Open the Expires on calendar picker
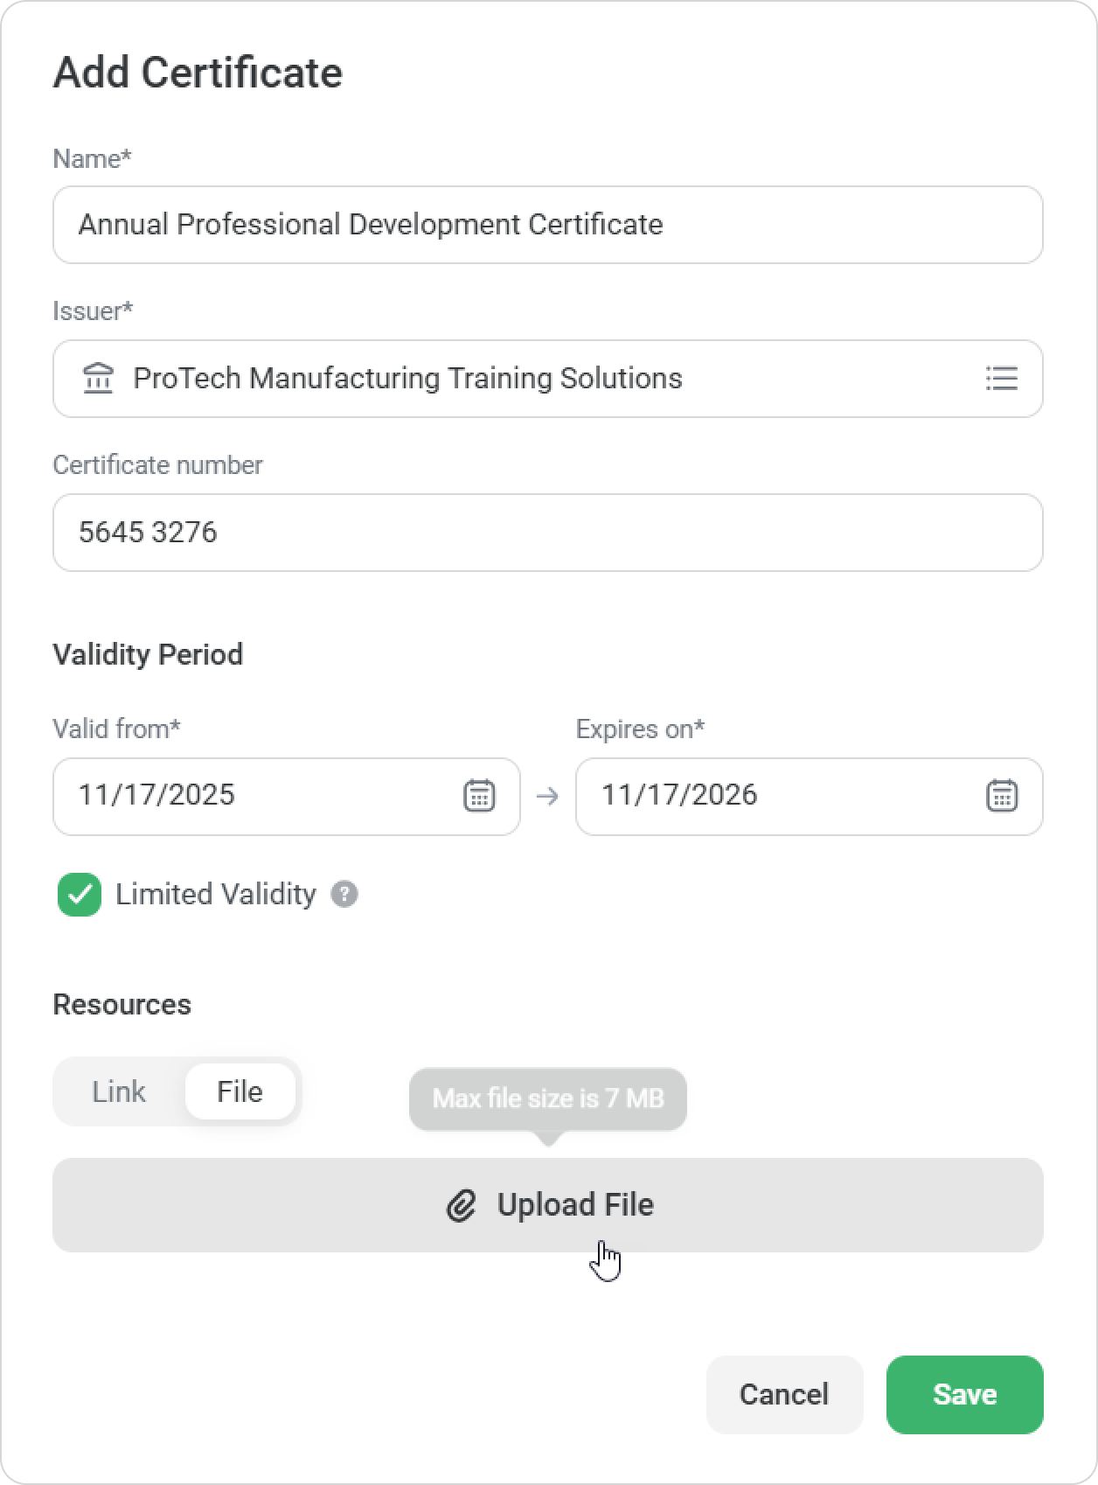 pyautogui.click(x=1002, y=796)
